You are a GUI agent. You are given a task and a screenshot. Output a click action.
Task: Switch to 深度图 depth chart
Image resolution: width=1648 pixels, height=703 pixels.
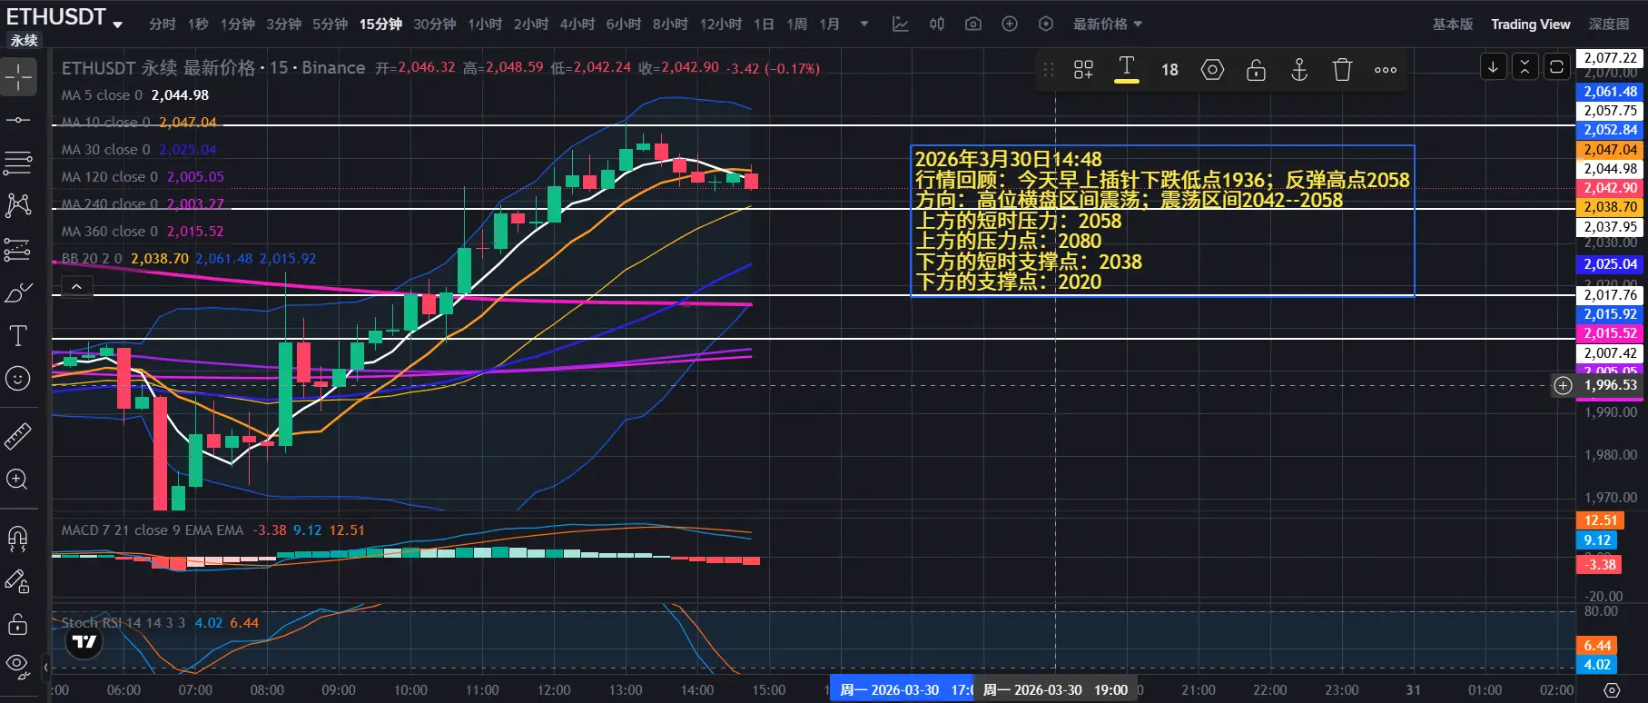click(1609, 25)
